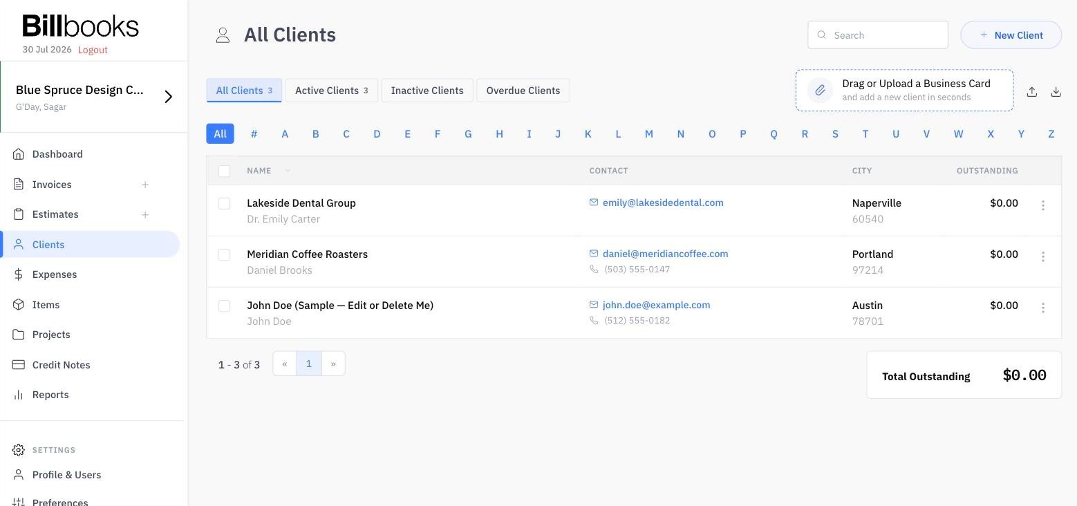Click the Total Outstanding $0.00 amount
The width and height of the screenshot is (1077, 506).
[1024, 375]
